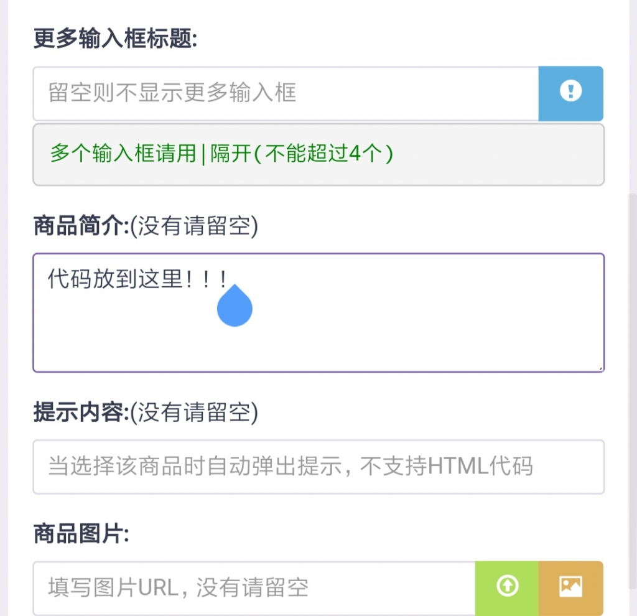637x616 pixels.
Task: Click the green hint text 多个输入框请用|隔开
Action: [x=221, y=154]
